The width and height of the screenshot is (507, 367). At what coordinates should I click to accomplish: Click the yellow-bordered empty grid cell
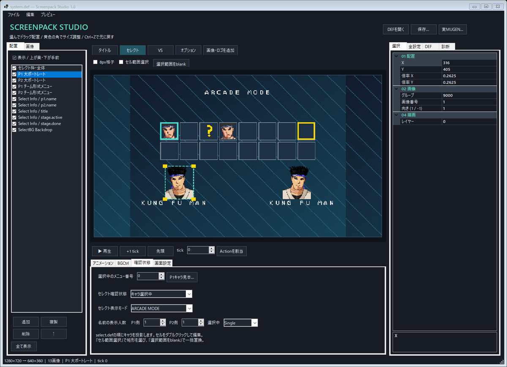point(306,131)
